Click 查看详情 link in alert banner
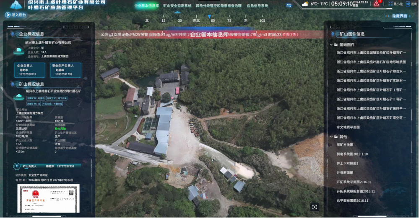 [x=290, y=35]
